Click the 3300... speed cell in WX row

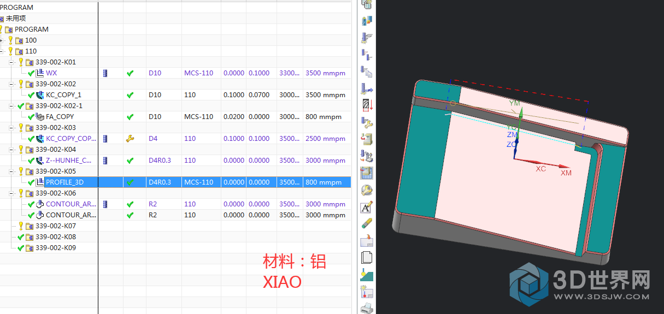coord(290,73)
